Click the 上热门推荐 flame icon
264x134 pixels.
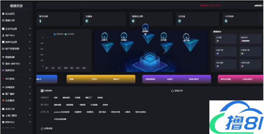(3, 116)
